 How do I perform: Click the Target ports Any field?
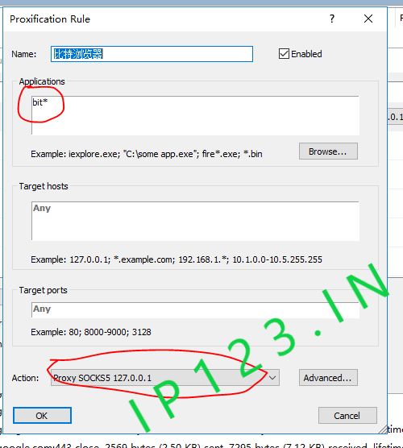pyautogui.click(x=195, y=310)
